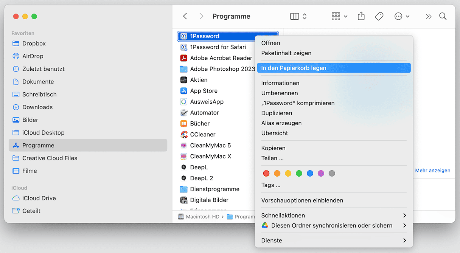460x253 pixels.
Task: Select the Aktien app icon
Action: click(x=184, y=80)
